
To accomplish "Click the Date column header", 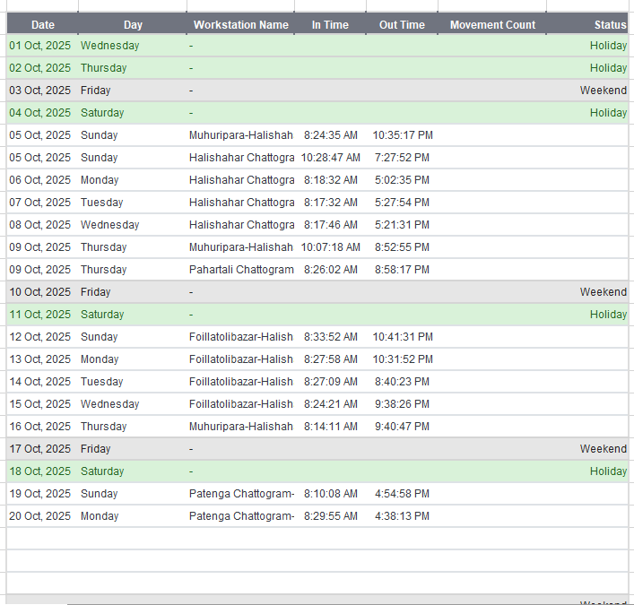I will pyautogui.click(x=42, y=25).
